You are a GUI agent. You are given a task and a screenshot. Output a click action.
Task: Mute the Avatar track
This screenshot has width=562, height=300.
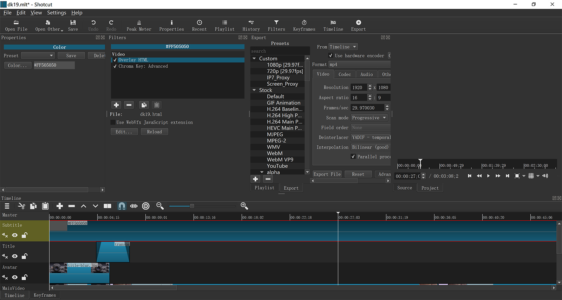pyautogui.click(x=5, y=278)
